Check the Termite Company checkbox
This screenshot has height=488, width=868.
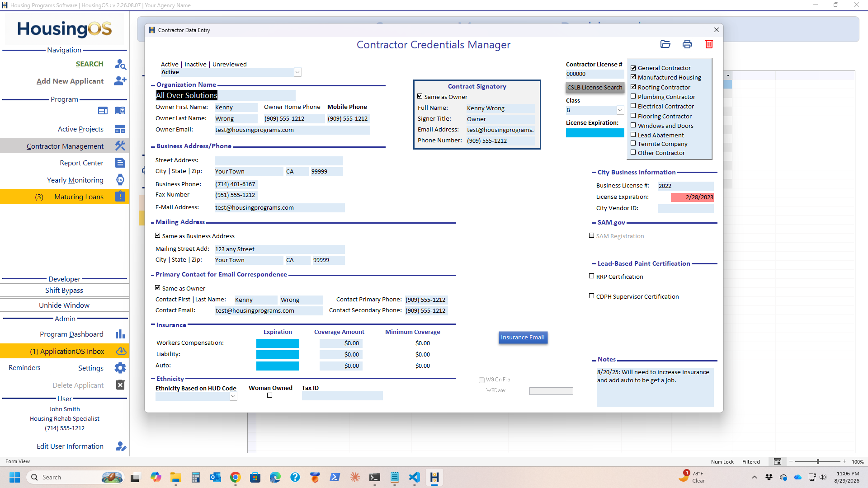pyautogui.click(x=633, y=143)
